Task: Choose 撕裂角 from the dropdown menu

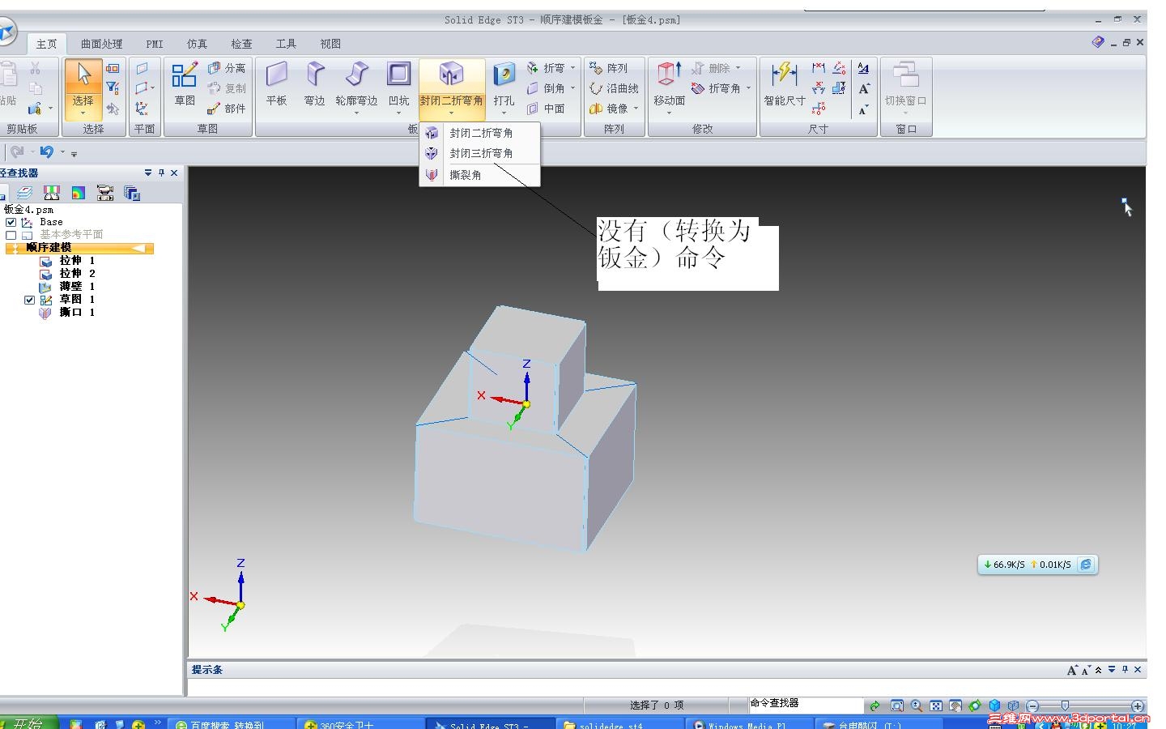Action: (479, 175)
